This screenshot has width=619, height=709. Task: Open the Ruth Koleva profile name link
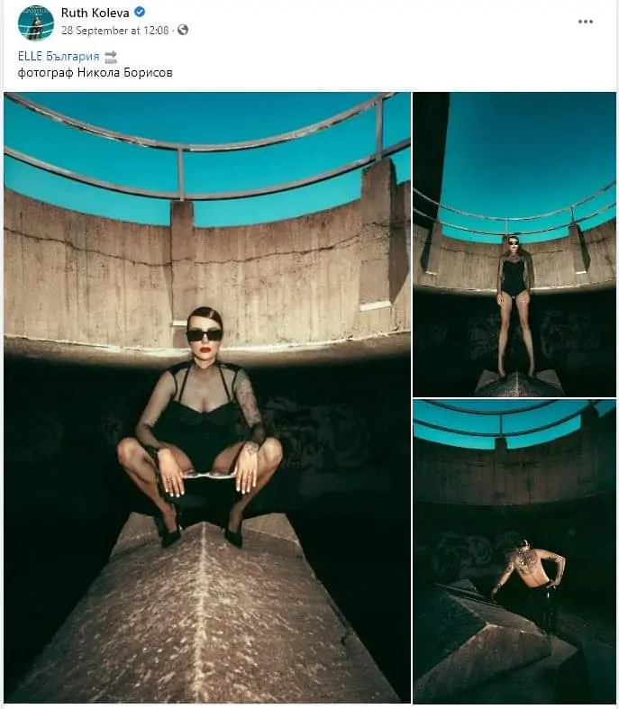click(95, 13)
